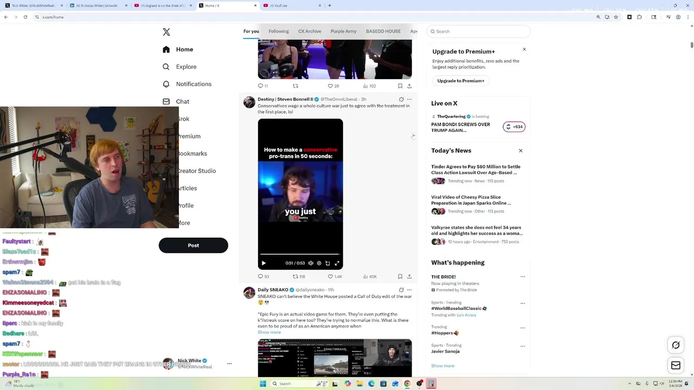Screen dimensions: 694x390
Task: Like the Destiny post (1.4K)
Action: [335, 277]
